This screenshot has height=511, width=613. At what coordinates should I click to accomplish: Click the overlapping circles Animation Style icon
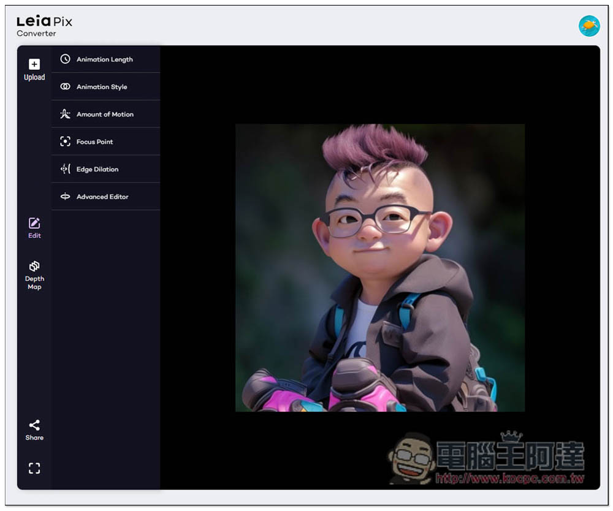(65, 87)
